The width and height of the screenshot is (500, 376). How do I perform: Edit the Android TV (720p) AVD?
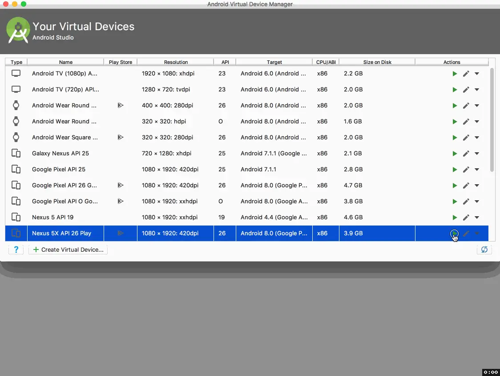click(466, 90)
